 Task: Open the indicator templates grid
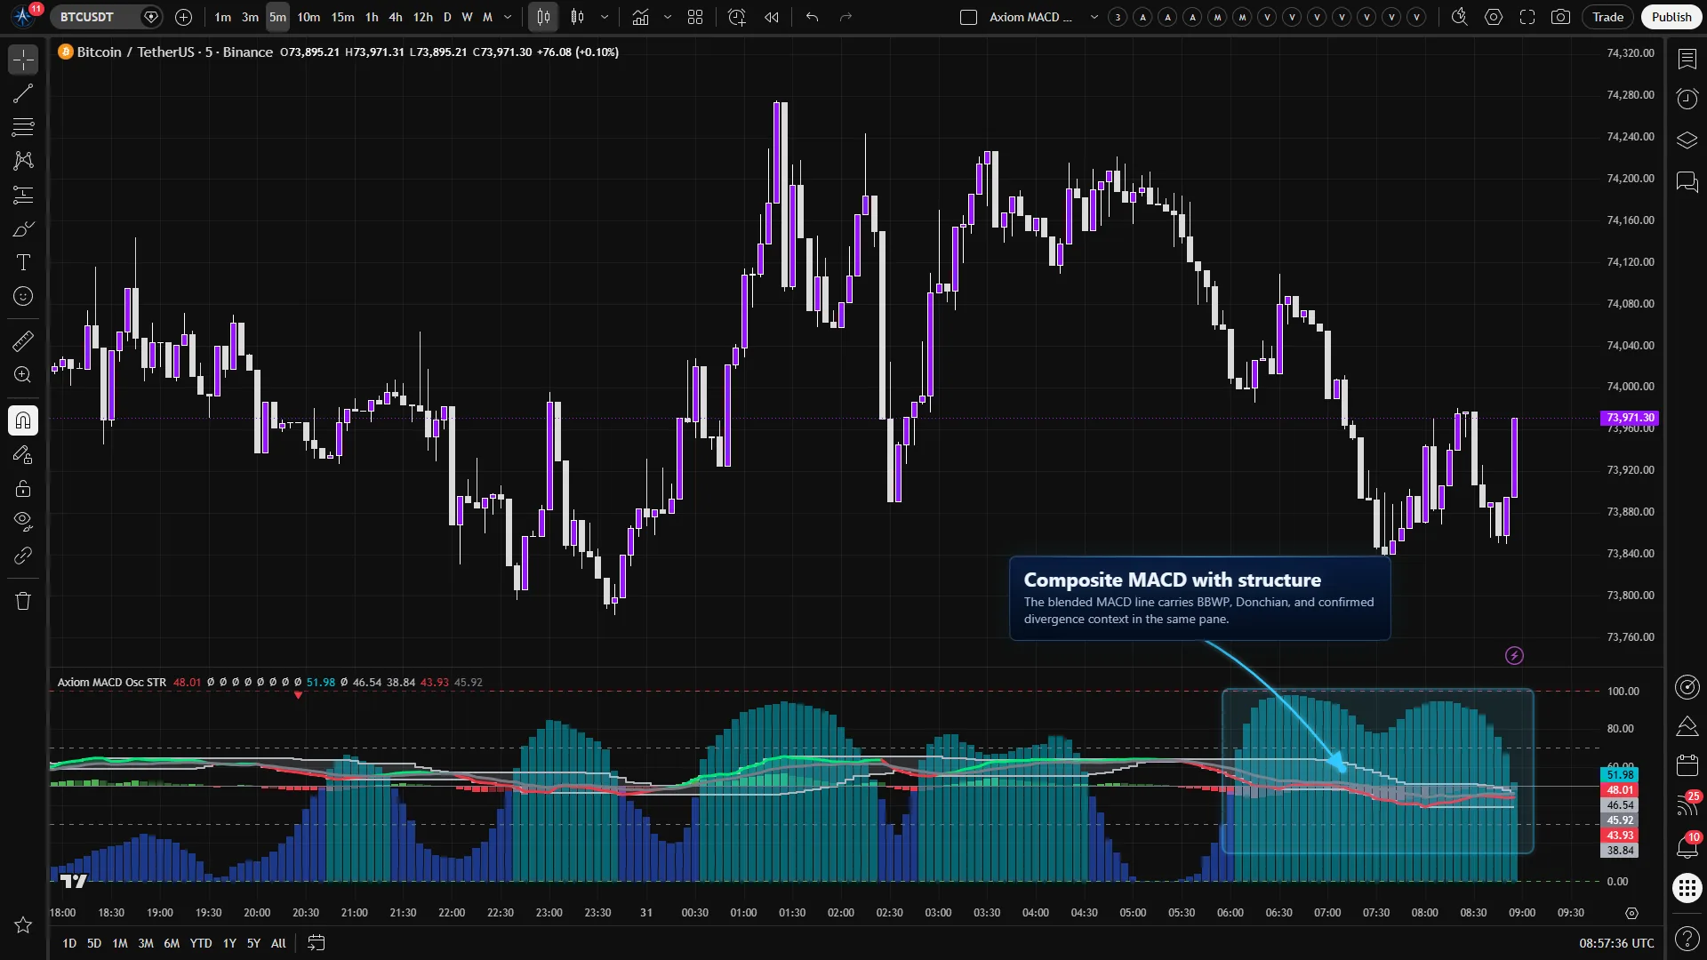click(x=695, y=17)
